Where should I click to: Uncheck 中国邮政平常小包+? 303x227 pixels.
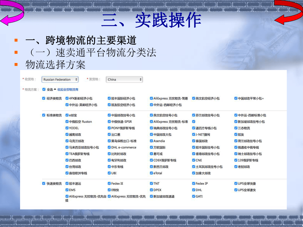point(236,98)
